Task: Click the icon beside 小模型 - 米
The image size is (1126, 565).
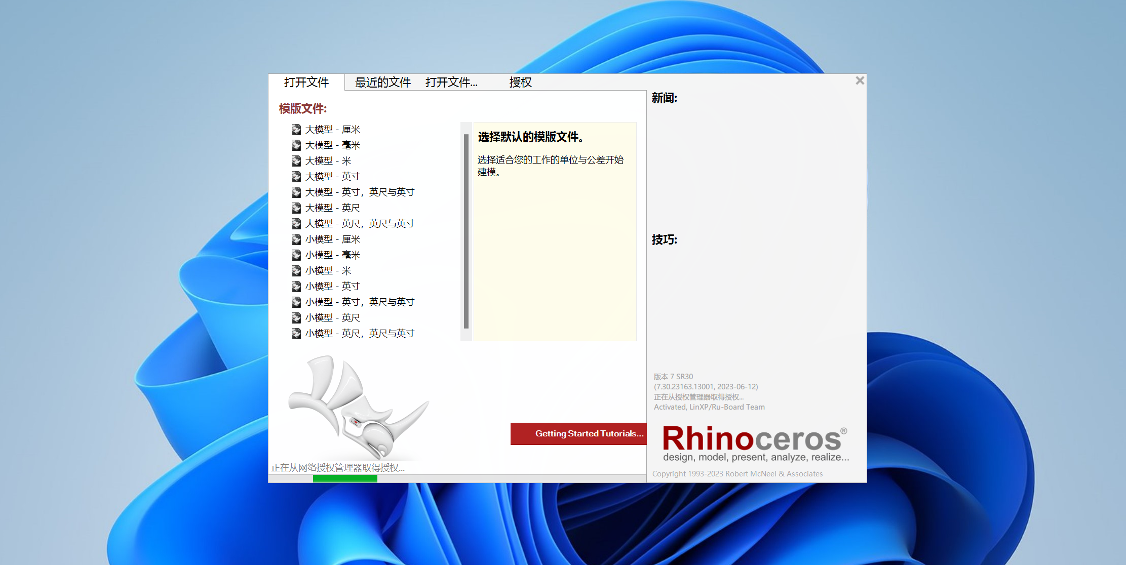Action: coord(296,271)
